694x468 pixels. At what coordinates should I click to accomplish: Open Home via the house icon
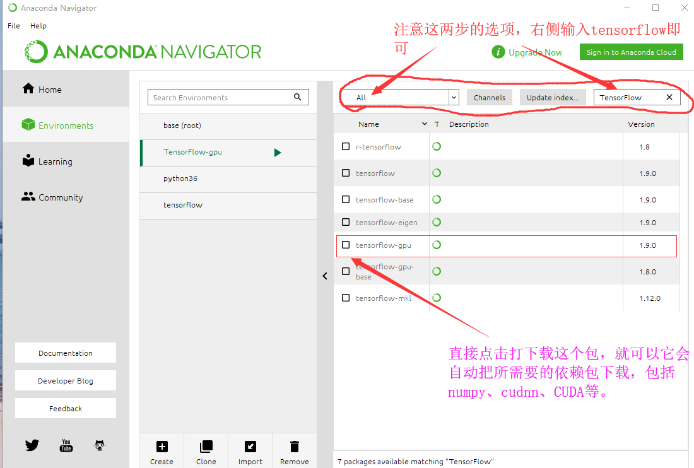(28, 89)
